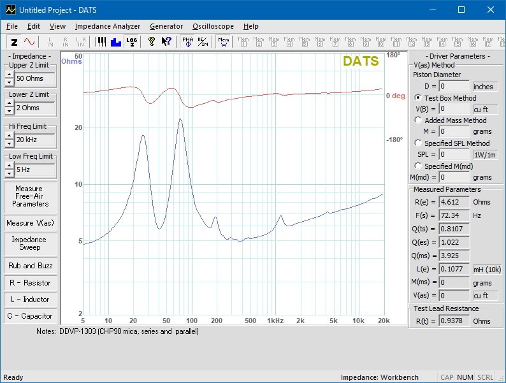The image size is (506, 383).
Task: Click the inches unit button for piston diameter
Action: (486, 87)
